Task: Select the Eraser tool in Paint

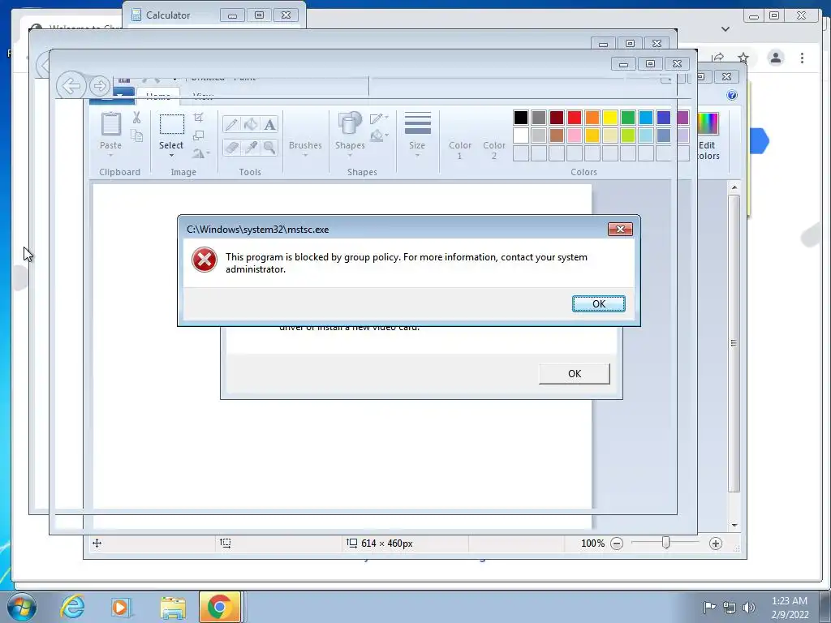Action: pos(231,147)
